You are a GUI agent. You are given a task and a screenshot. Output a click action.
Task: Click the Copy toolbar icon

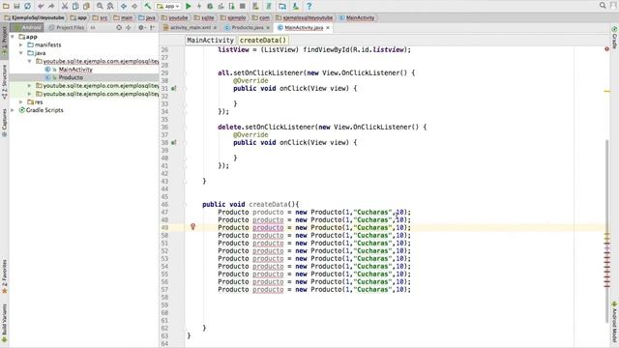point(75,6)
